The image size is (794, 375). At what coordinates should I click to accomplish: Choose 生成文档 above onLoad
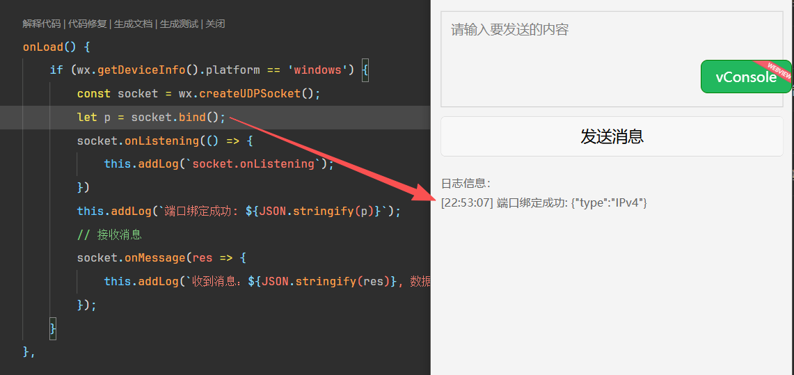pos(133,24)
